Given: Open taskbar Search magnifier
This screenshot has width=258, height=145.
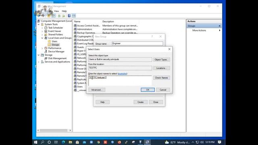Looking at the screenshot, I should coord(42,142).
